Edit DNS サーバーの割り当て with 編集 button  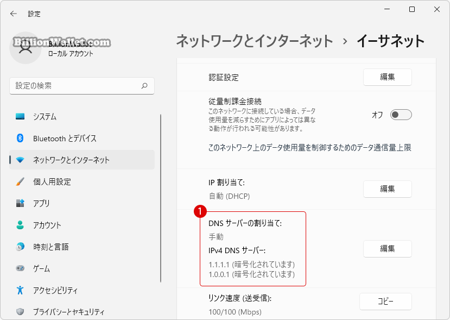(388, 248)
